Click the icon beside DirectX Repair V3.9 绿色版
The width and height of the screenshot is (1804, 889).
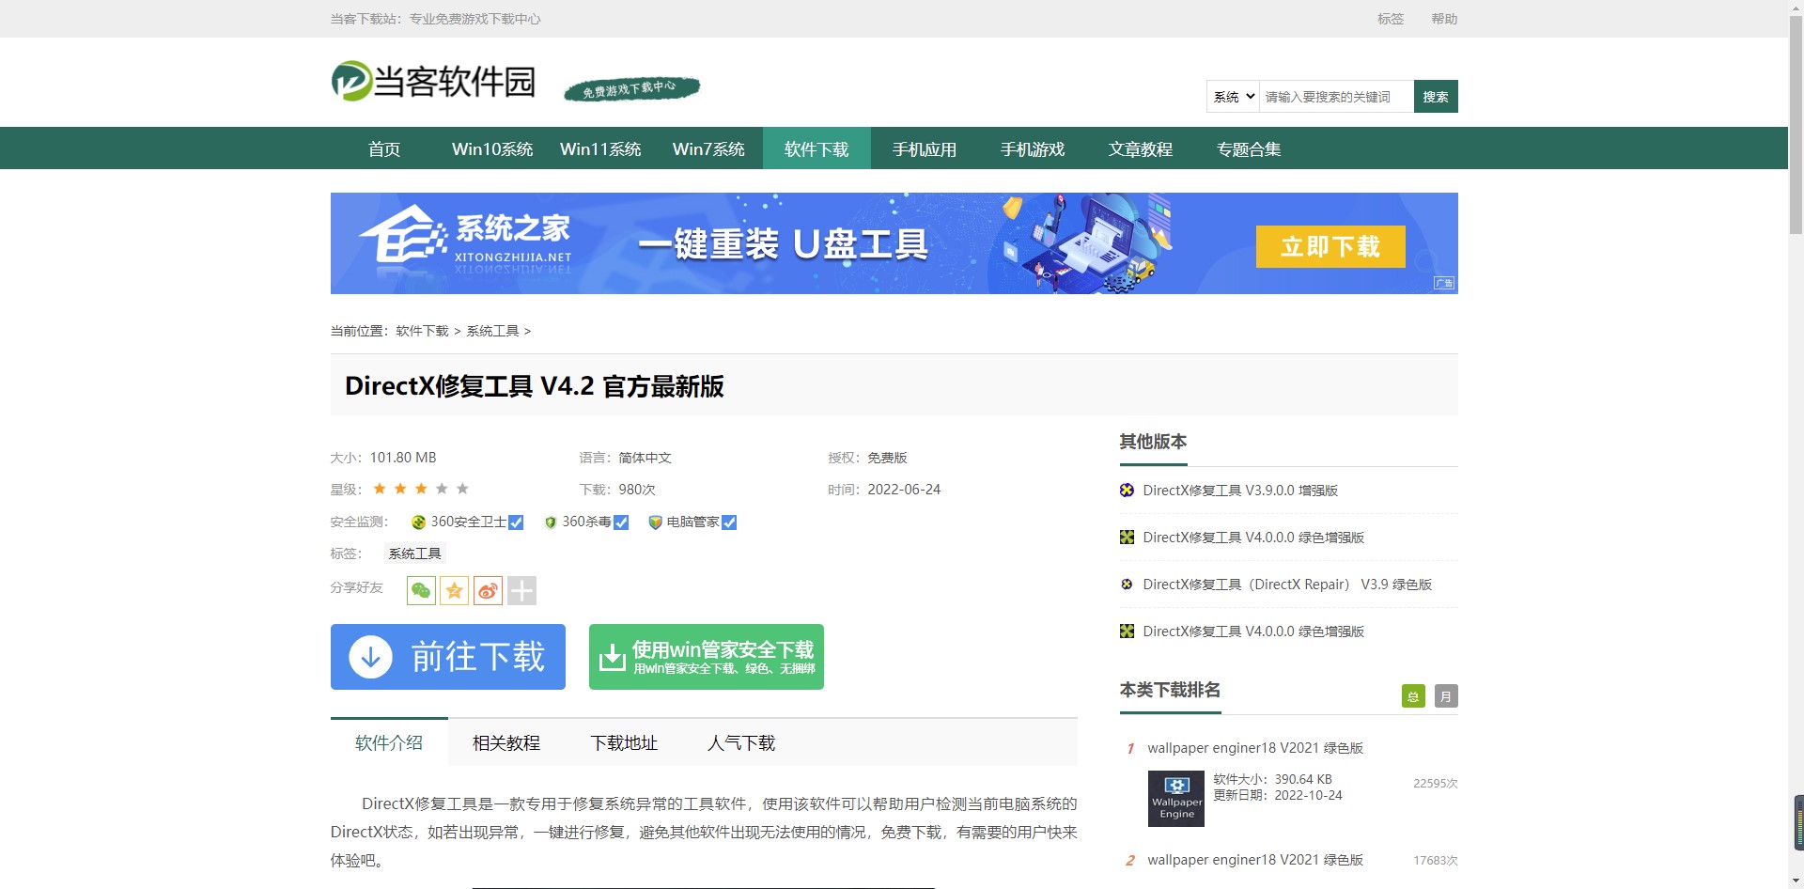tap(1127, 584)
